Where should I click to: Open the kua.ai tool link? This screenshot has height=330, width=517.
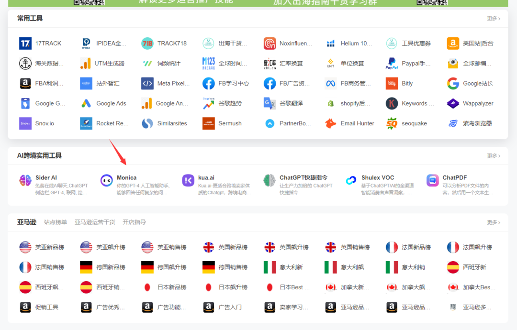point(217,185)
